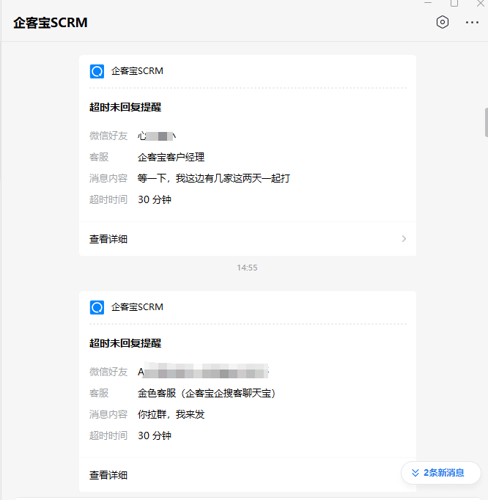The image size is (488, 500).
Task: Expand the chevron arrow on the first card
Action: pos(404,239)
